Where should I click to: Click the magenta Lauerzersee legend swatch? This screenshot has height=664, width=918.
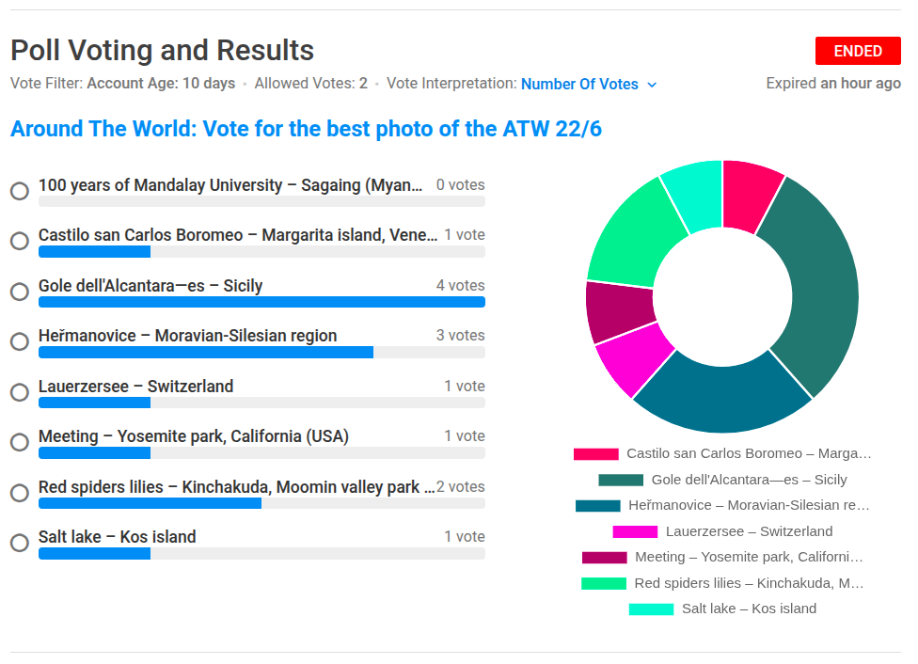coord(635,531)
